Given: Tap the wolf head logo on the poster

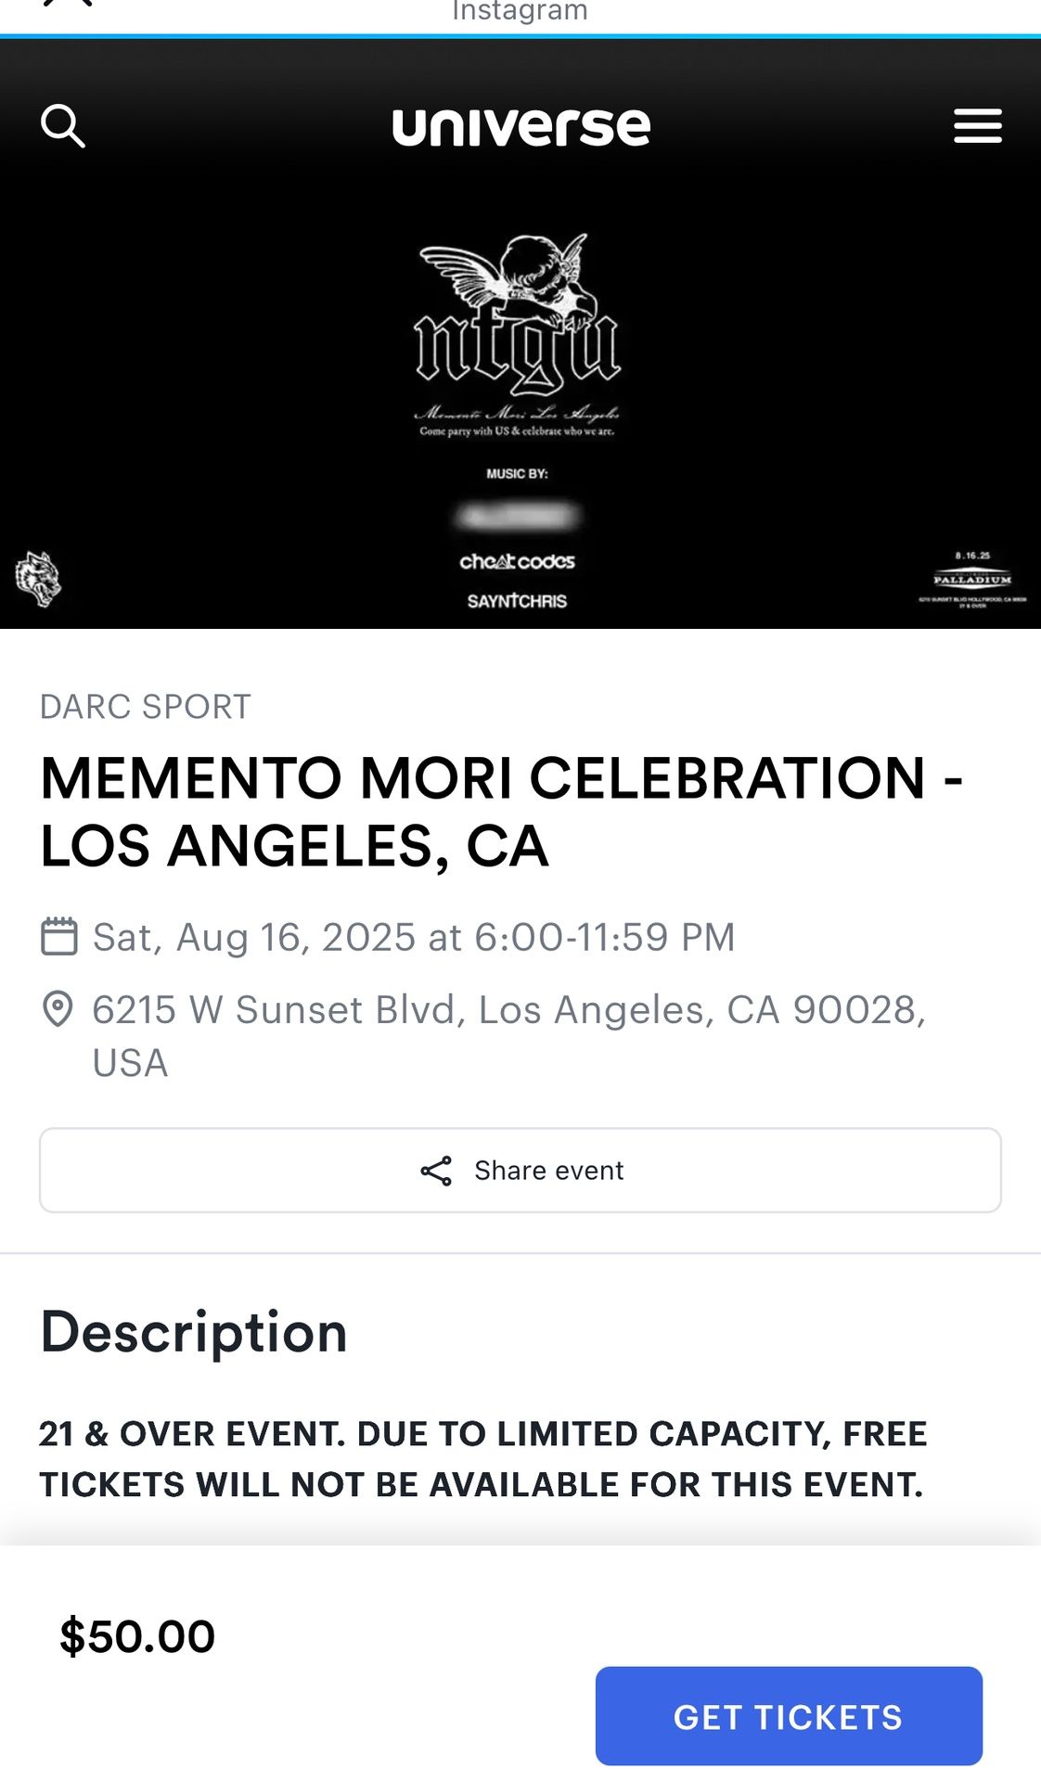Looking at the screenshot, I should pos(38,579).
